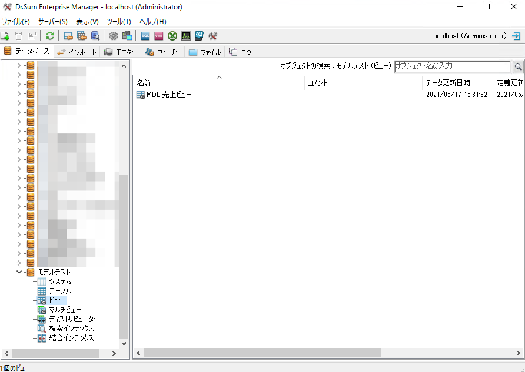Select システム under モデルテスト
525x372 pixels.
pos(60,281)
